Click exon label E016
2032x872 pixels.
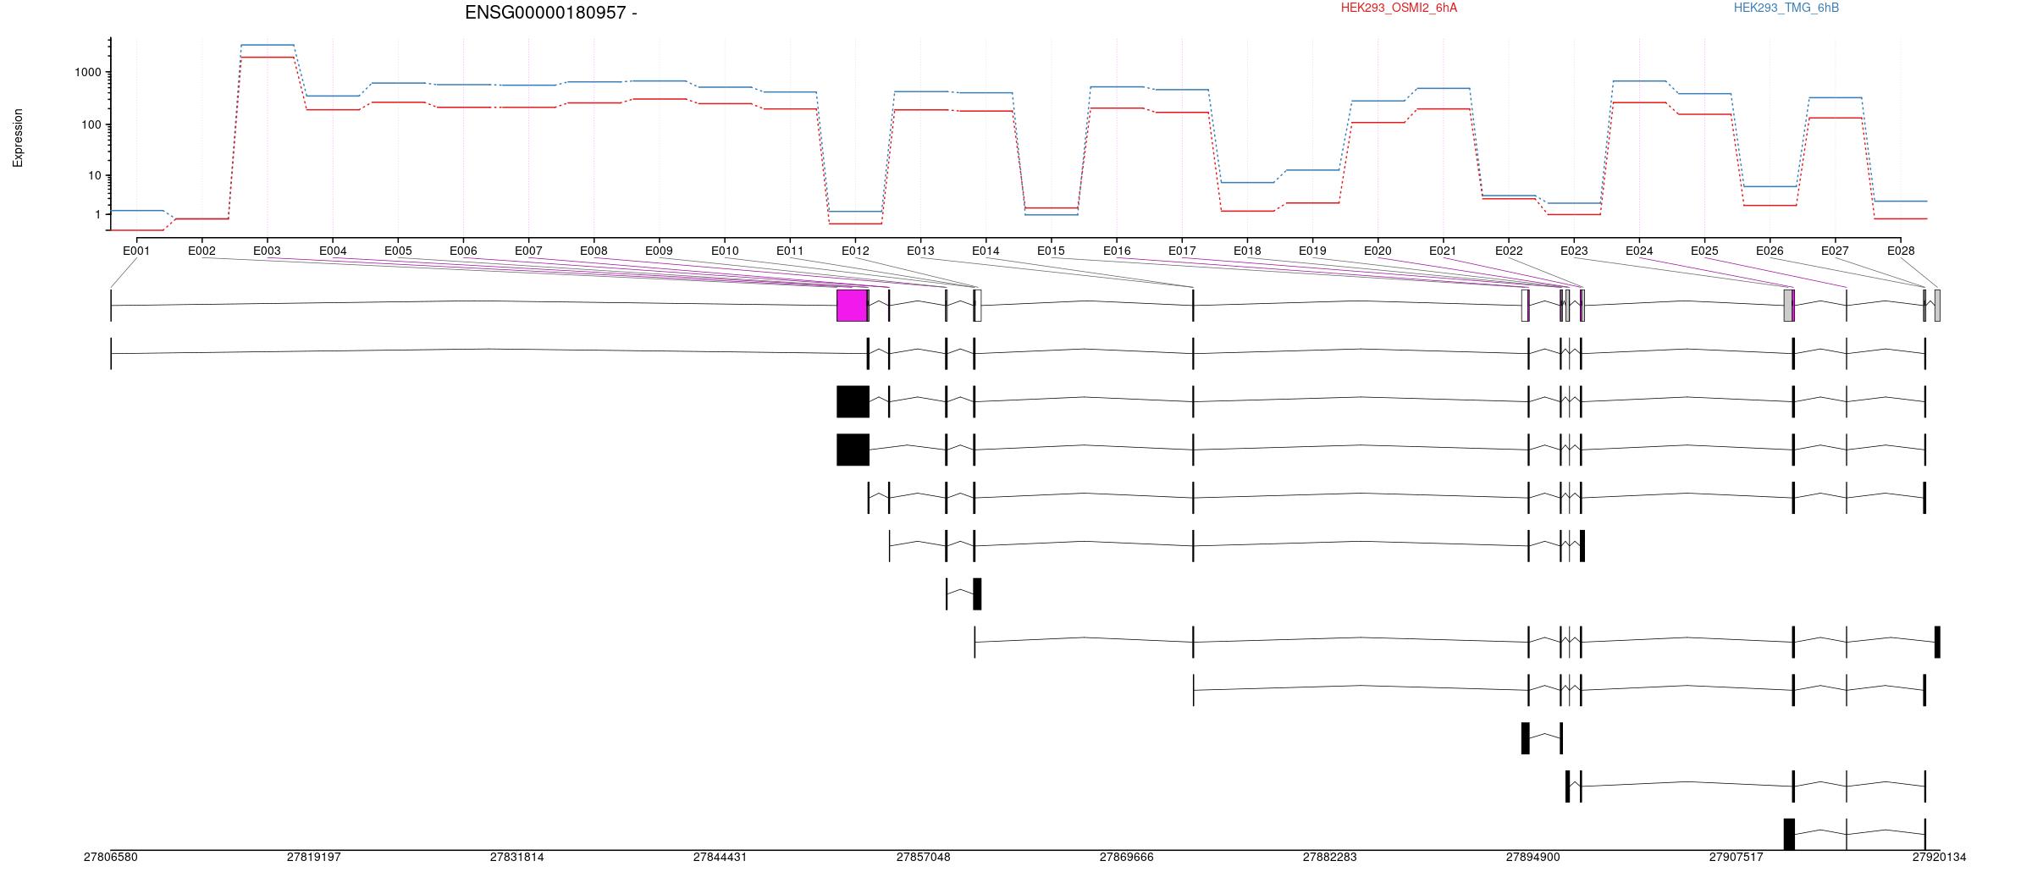click(1117, 251)
